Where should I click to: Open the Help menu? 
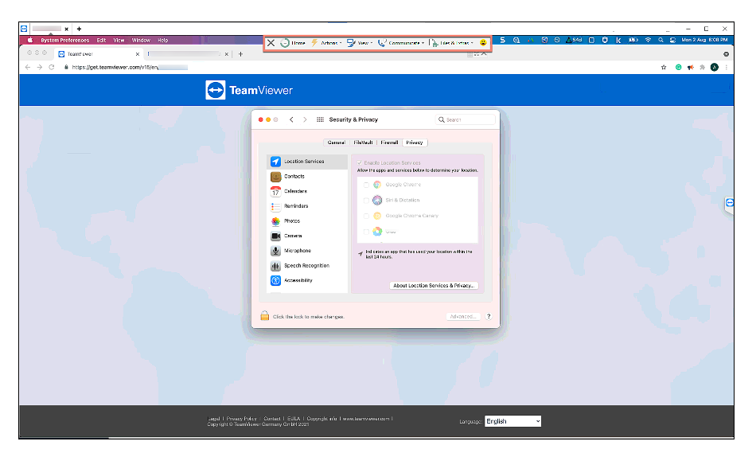[x=163, y=40]
